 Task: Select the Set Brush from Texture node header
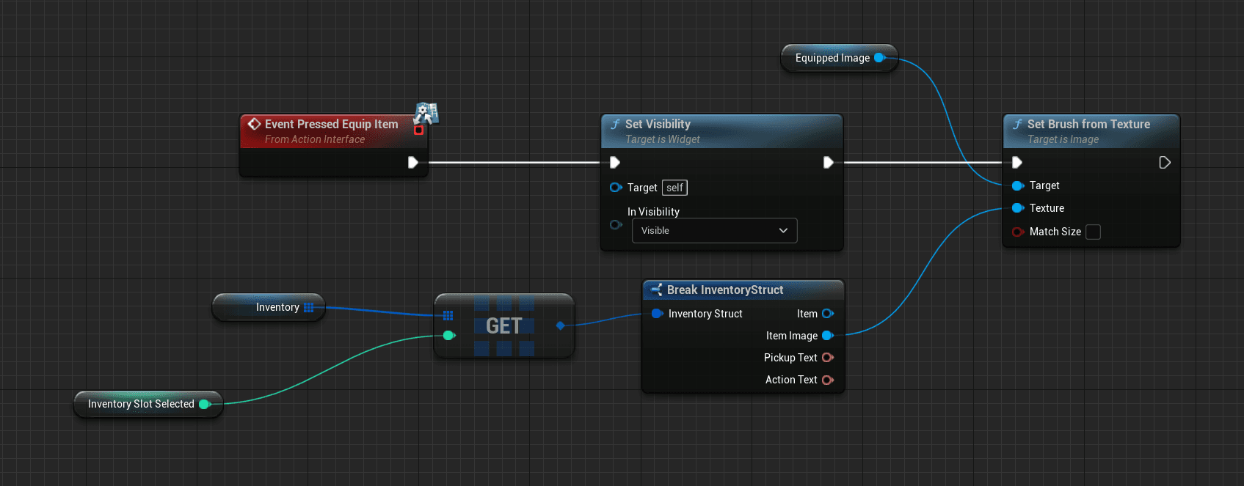(x=1091, y=131)
